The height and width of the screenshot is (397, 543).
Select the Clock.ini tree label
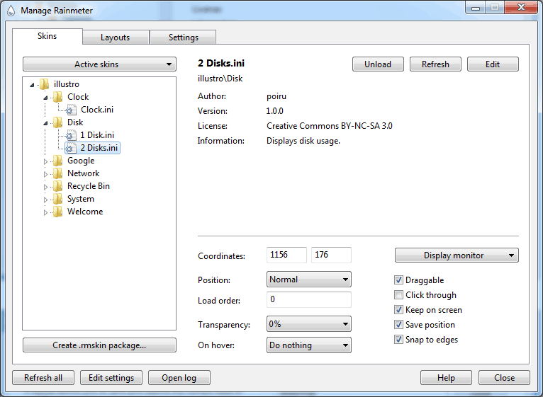(97, 110)
